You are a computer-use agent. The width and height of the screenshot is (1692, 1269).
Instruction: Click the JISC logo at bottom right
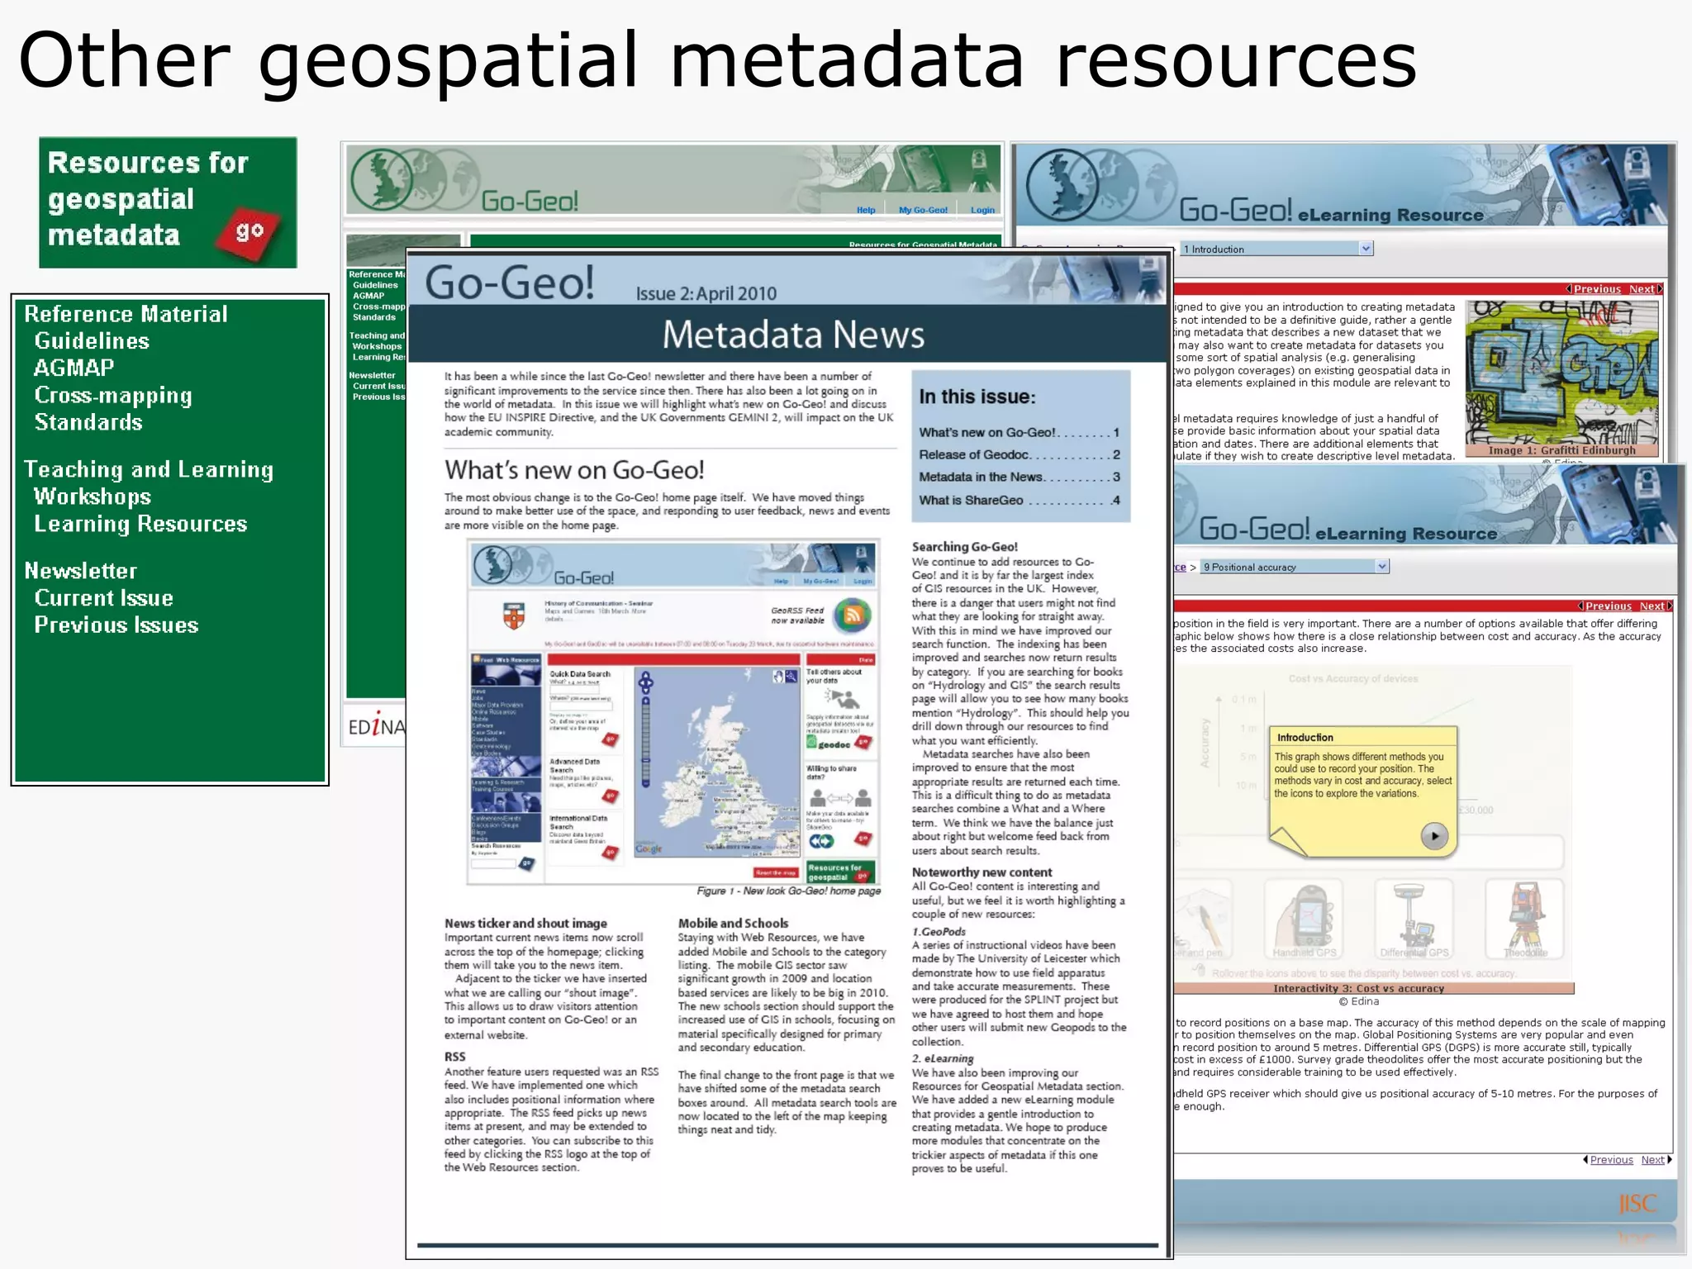(x=1637, y=1204)
